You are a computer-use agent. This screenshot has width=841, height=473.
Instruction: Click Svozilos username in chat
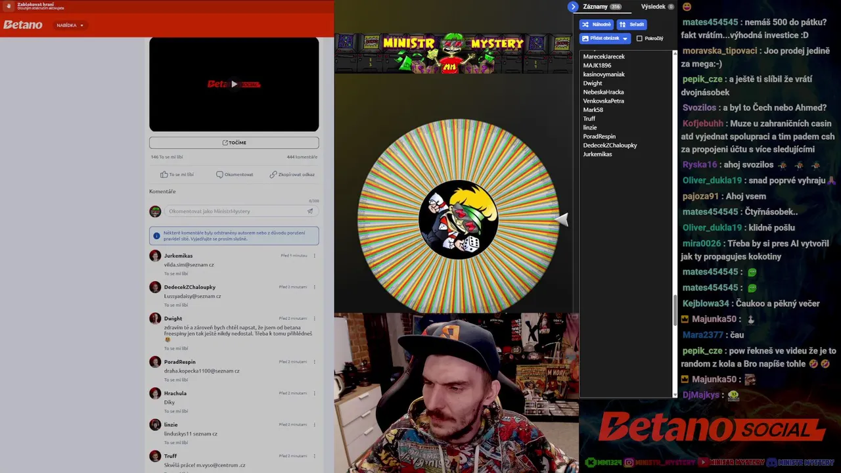pyautogui.click(x=700, y=108)
